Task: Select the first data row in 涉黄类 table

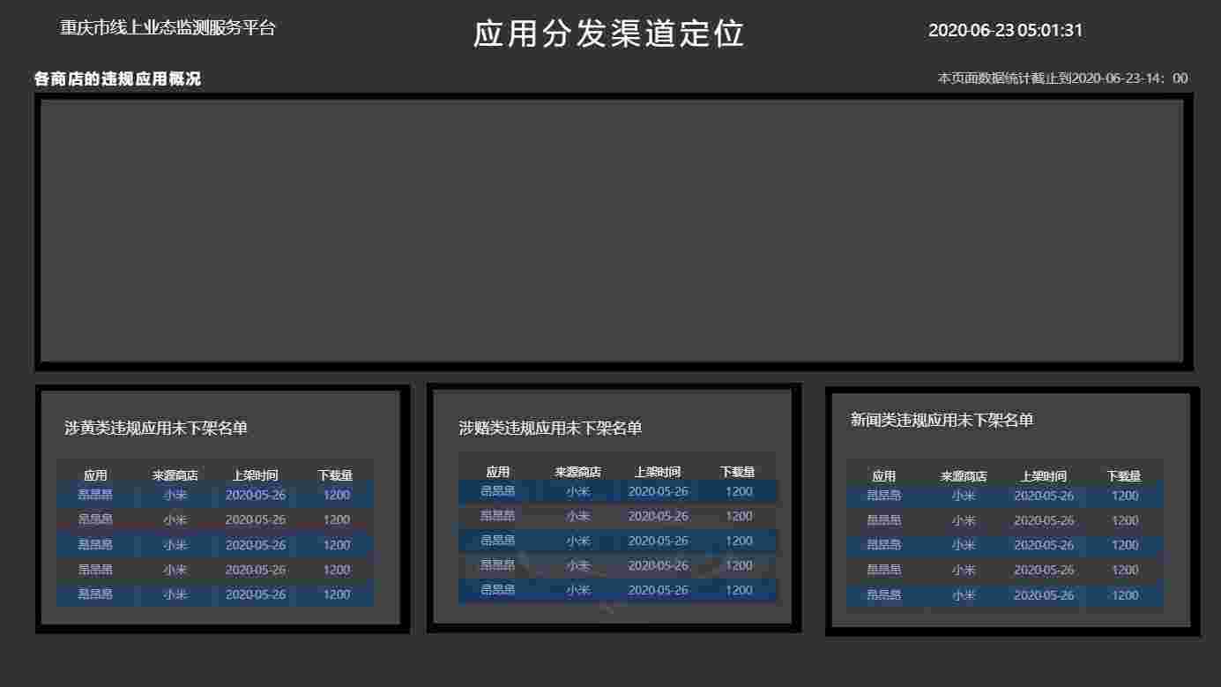Action: click(215, 495)
